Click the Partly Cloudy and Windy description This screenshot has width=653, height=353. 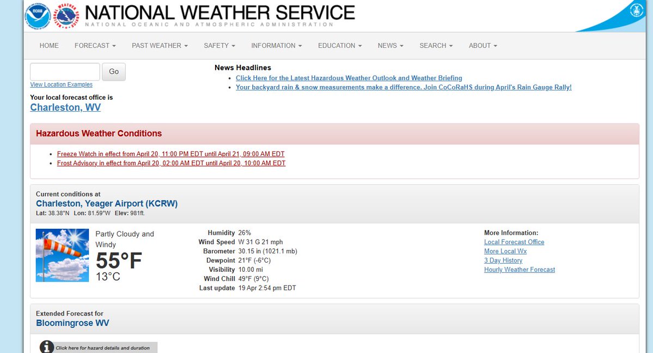(x=125, y=239)
